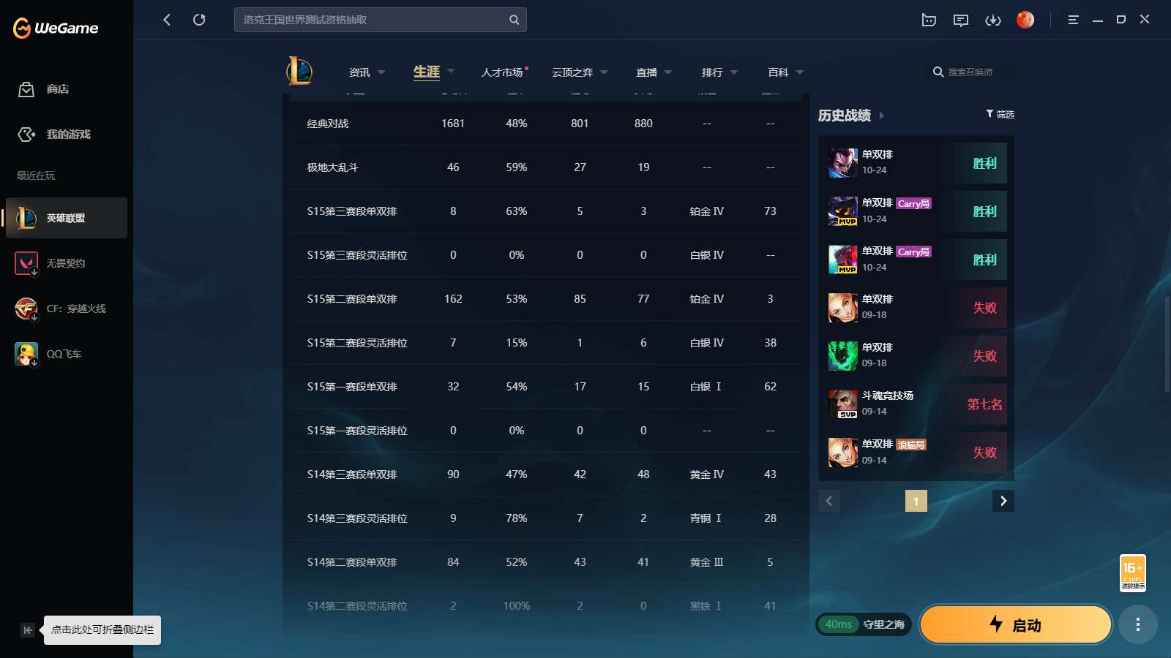Image resolution: width=1171 pixels, height=658 pixels.
Task: Click the user avatar in title bar
Action: [x=1025, y=20]
